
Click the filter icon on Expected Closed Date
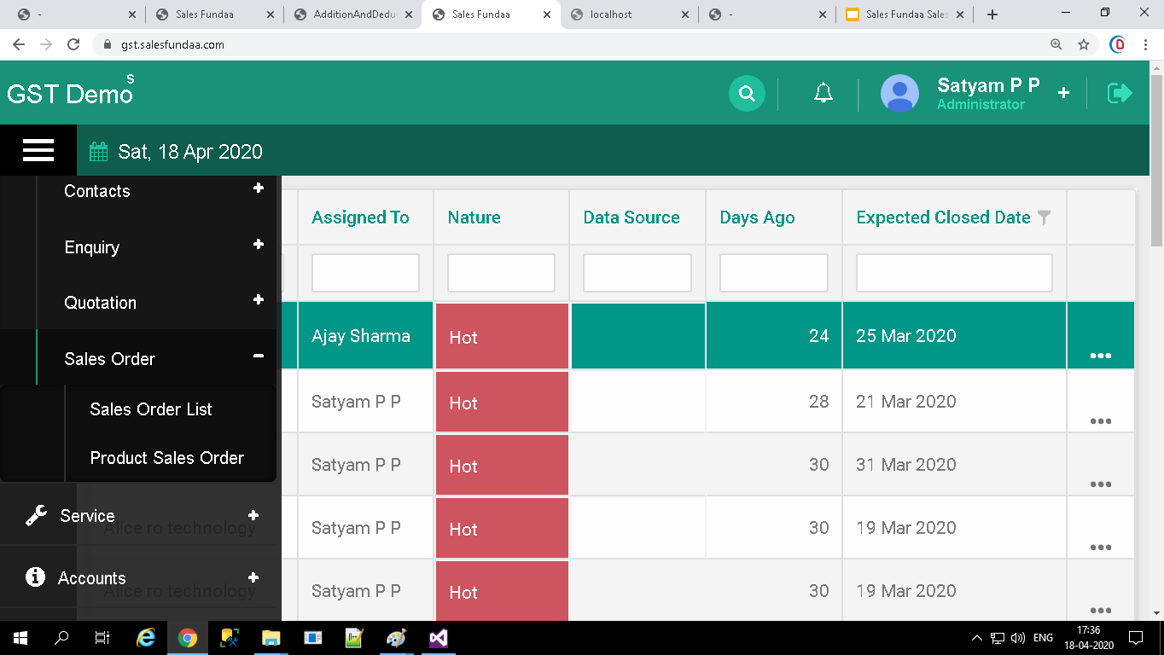pyautogui.click(x=1044, y=217)
